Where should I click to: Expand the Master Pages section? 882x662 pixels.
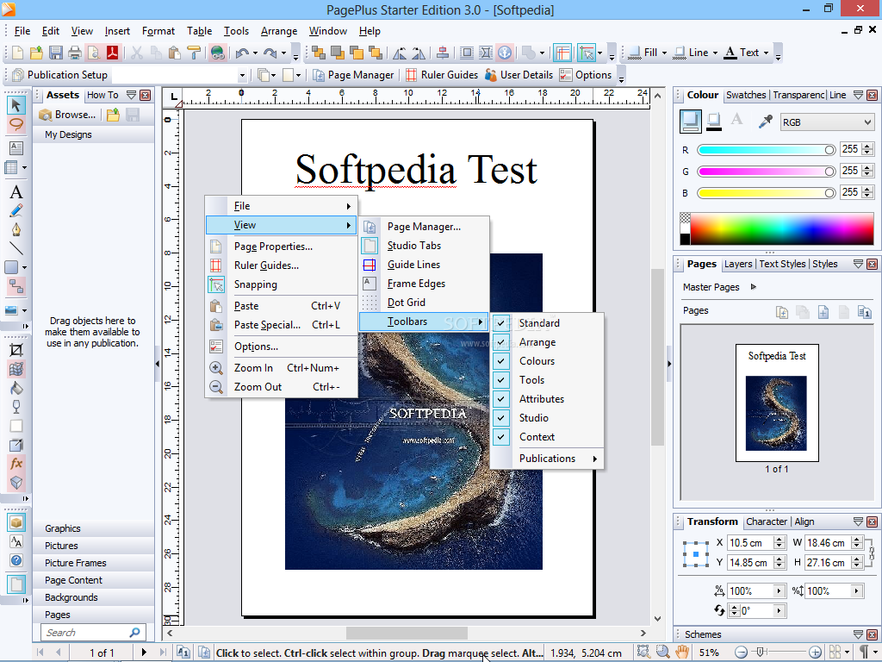click(753, 287)
